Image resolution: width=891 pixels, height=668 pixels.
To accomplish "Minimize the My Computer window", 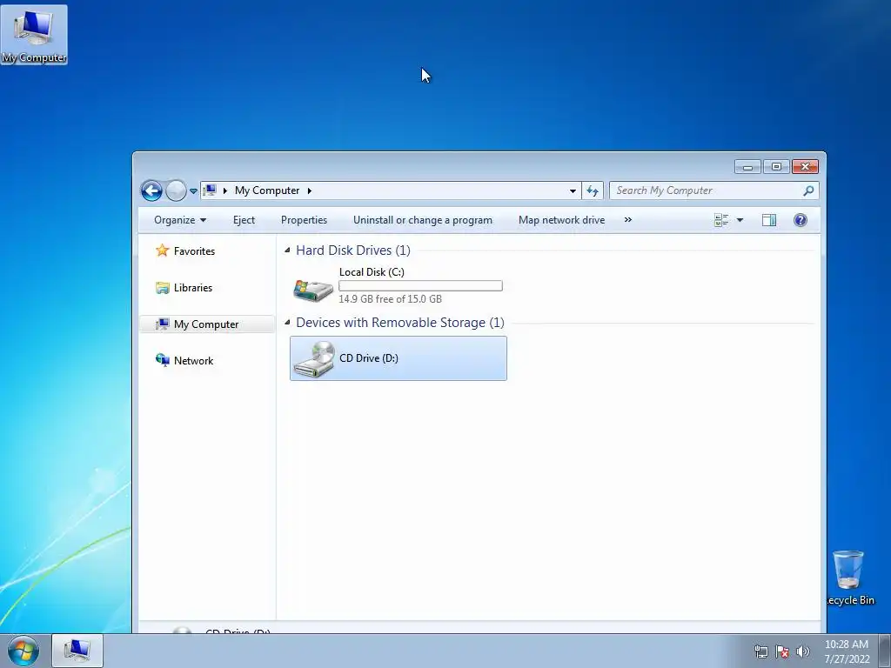I will 747,166.
